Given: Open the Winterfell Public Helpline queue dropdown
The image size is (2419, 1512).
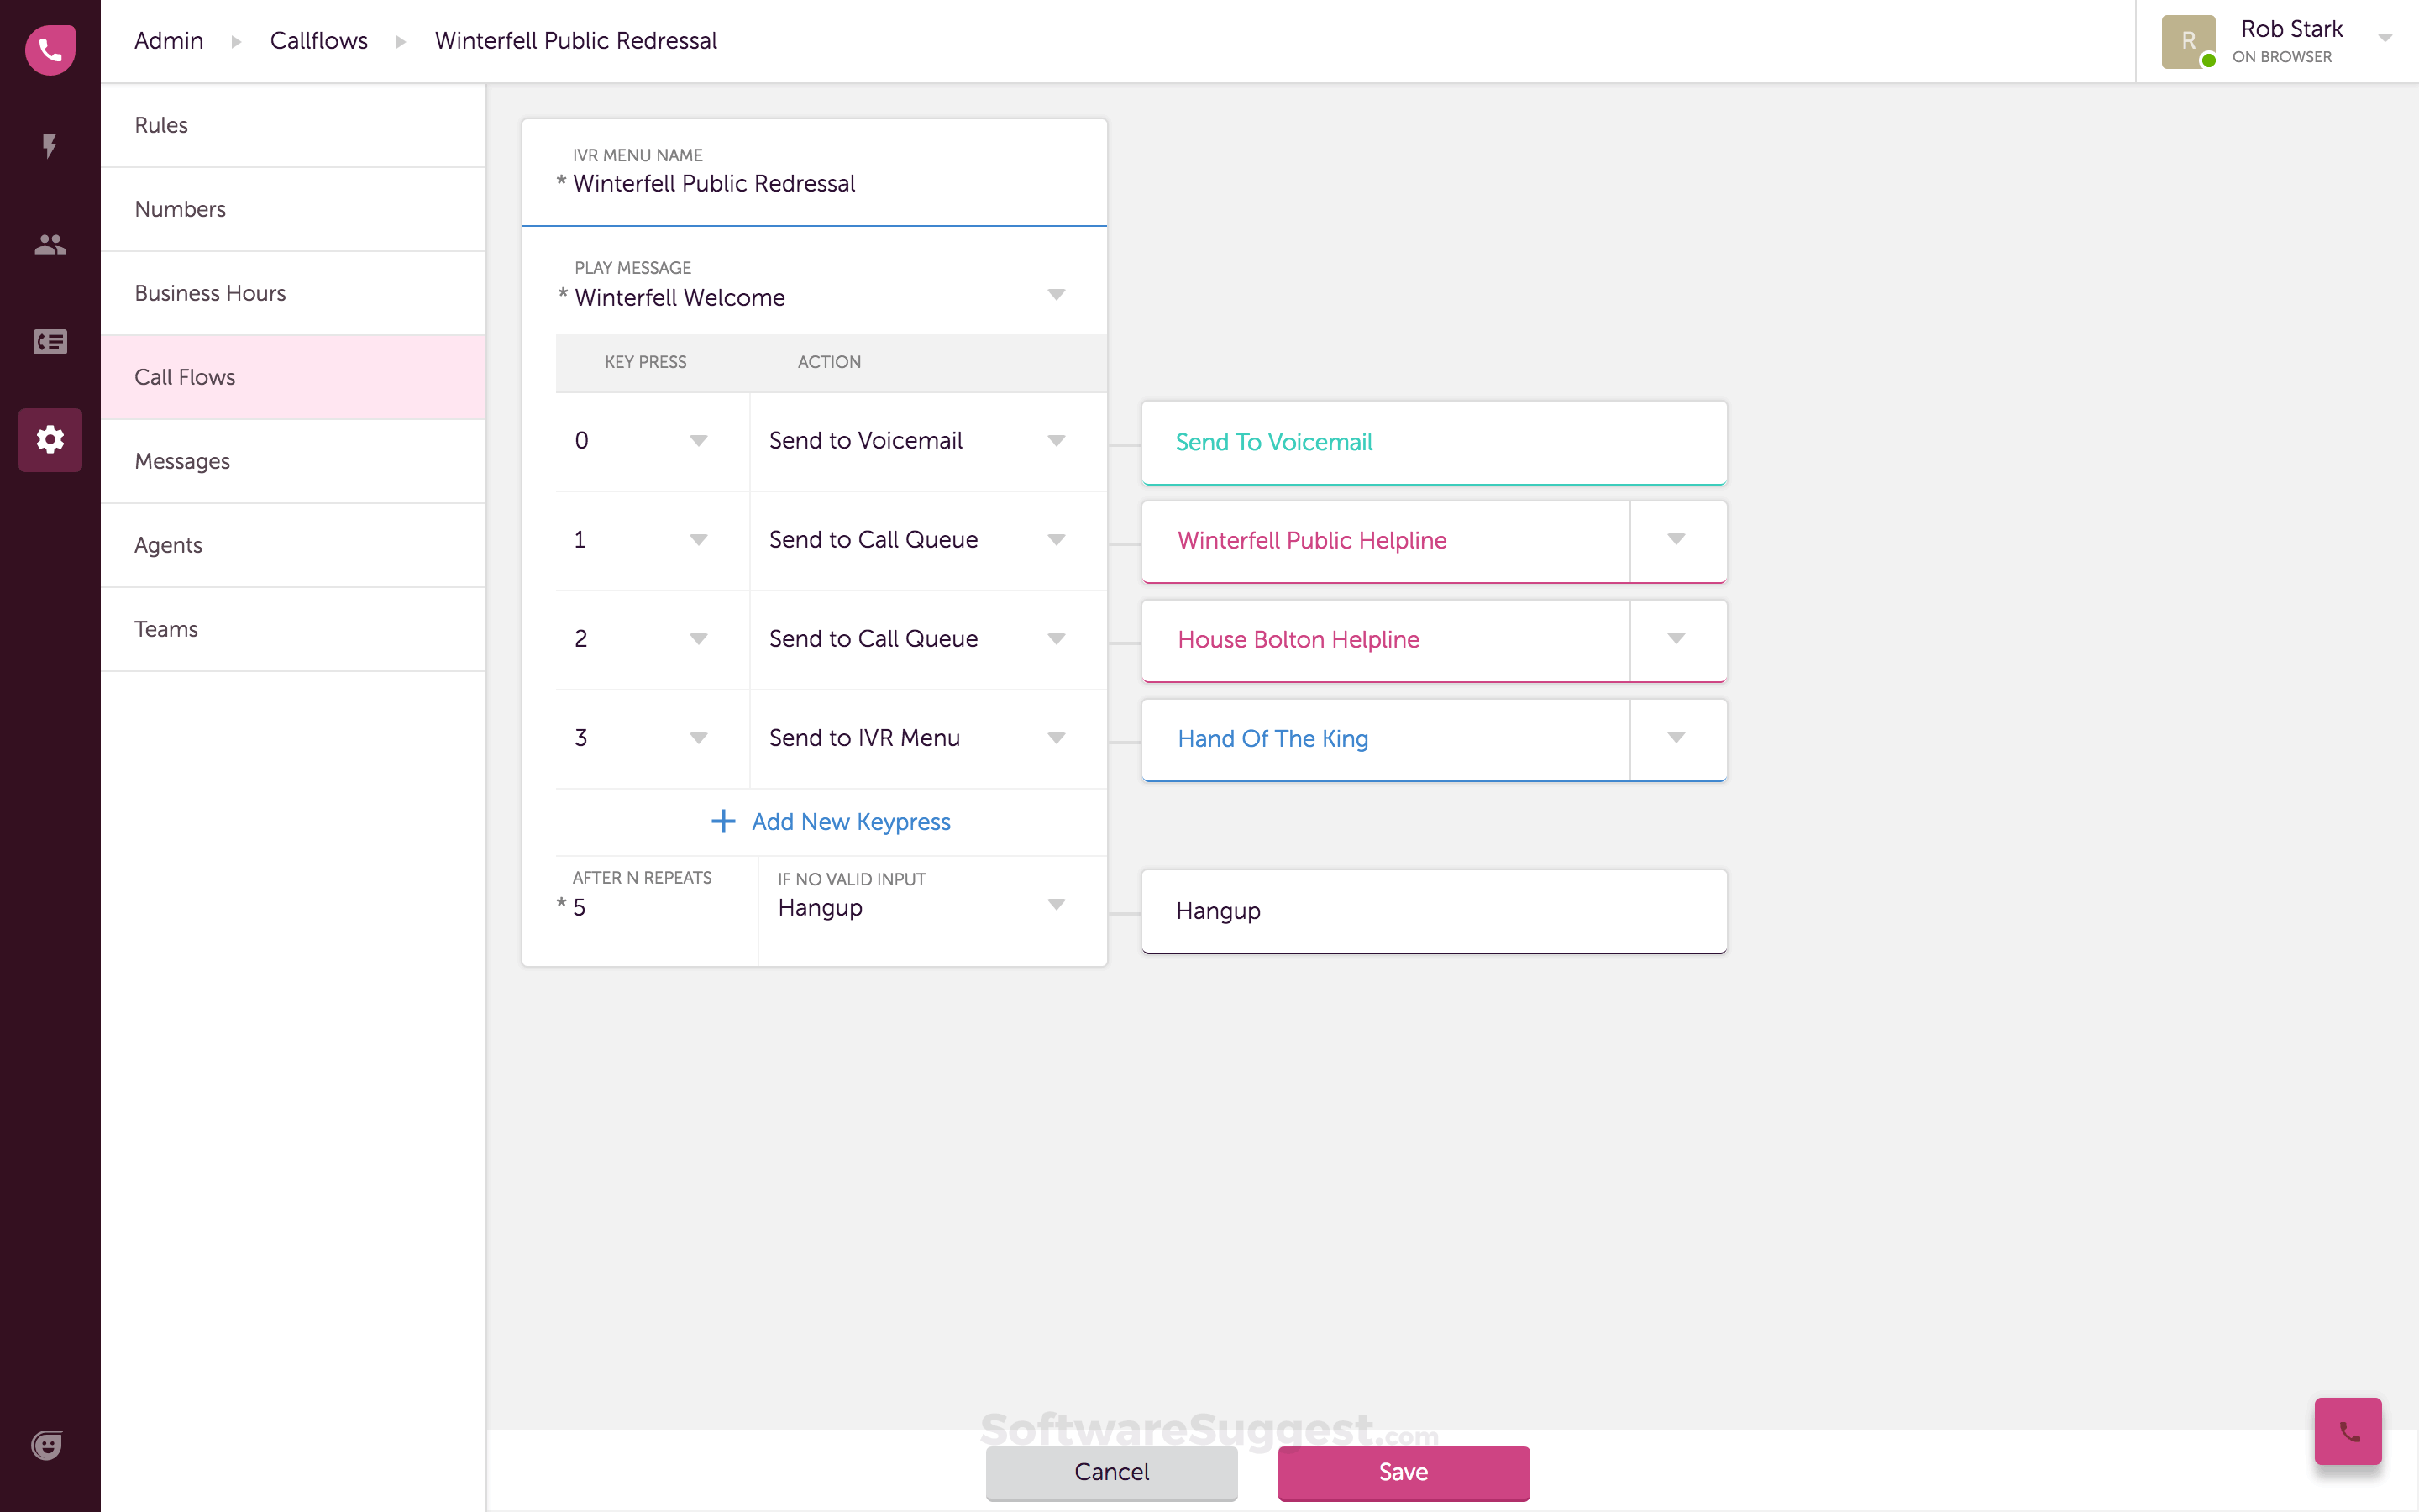Looking at the screenshot, I should point(1676,539).
